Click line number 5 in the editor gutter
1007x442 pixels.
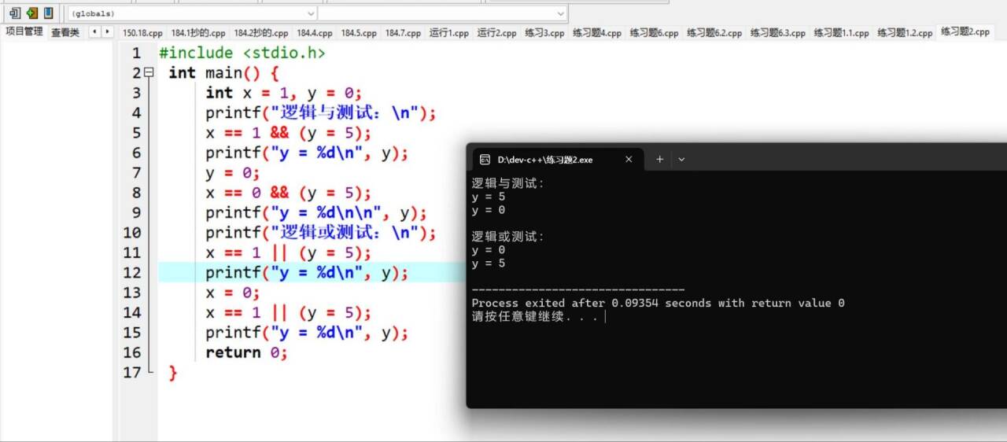tap(137, 133)
